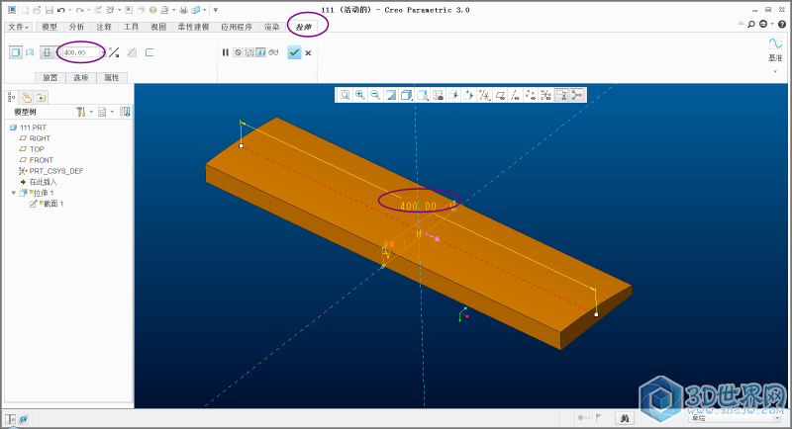Image resolution: width=792 pixels, height=429 pixels.
Task: Toggle the remove material option
Action: pyautogui.click(x=132, y=52)
